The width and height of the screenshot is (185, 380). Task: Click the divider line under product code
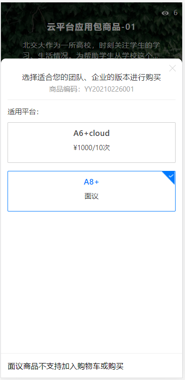pyautogui.click(x=91, y=100)
